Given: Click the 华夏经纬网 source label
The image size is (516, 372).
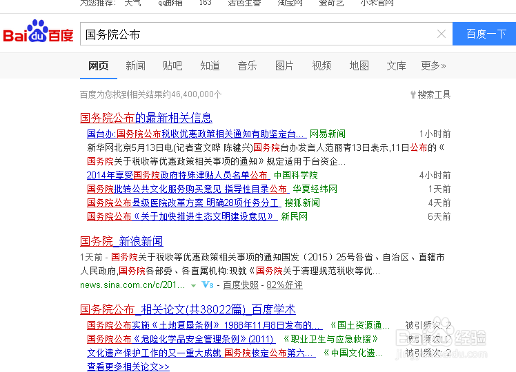Looking at the screenshot, I should click(x=315, y=189).
